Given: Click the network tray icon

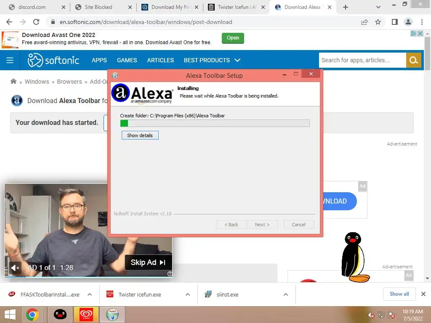Looking at the screenshot, I should [381, 315].
